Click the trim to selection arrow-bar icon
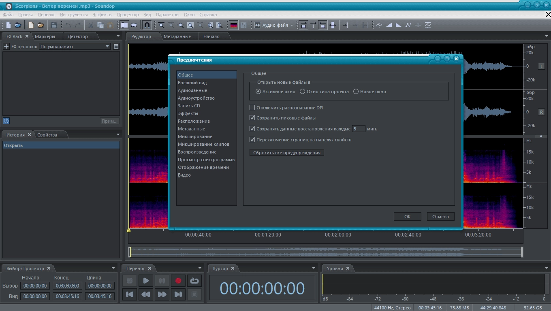 pos(345,25)
